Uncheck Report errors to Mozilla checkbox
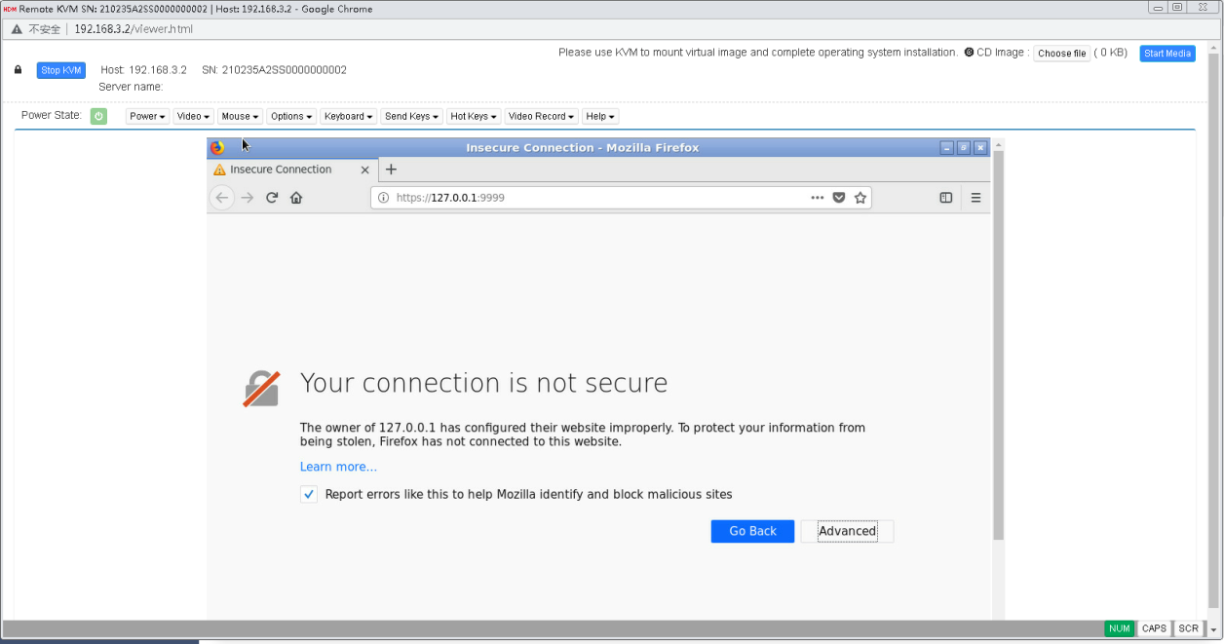The image size is (1224, 644). point(309,495)
